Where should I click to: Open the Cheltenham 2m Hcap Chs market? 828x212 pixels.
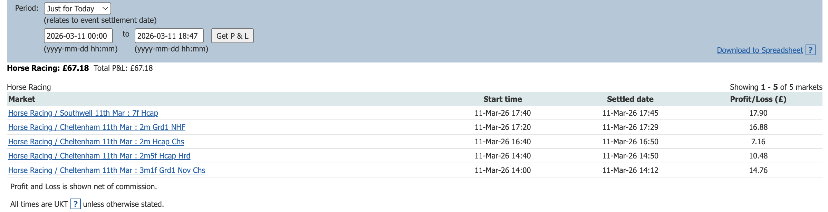[x=96, y=142]
